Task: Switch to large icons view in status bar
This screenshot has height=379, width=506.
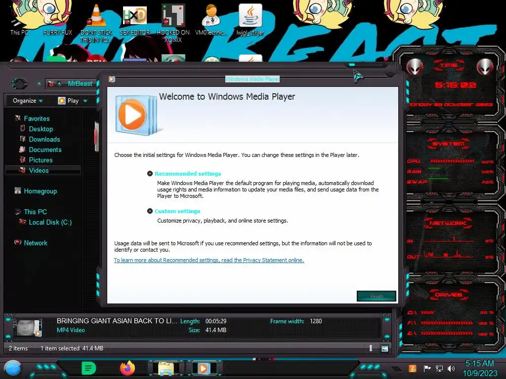Action: (x=384, y=348)
